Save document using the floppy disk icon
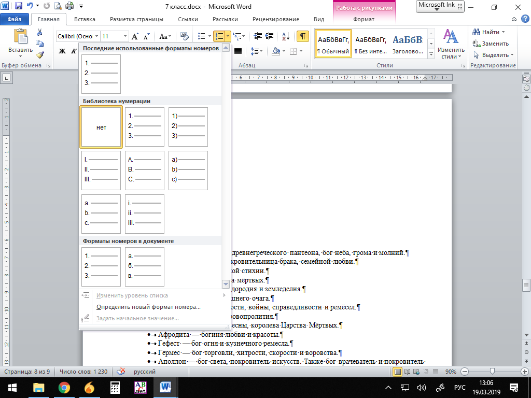531x398 pixels. coord(19,6)
